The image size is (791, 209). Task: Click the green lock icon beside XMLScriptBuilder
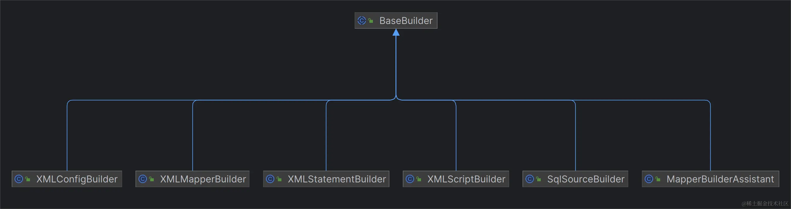tap(419, 179)
